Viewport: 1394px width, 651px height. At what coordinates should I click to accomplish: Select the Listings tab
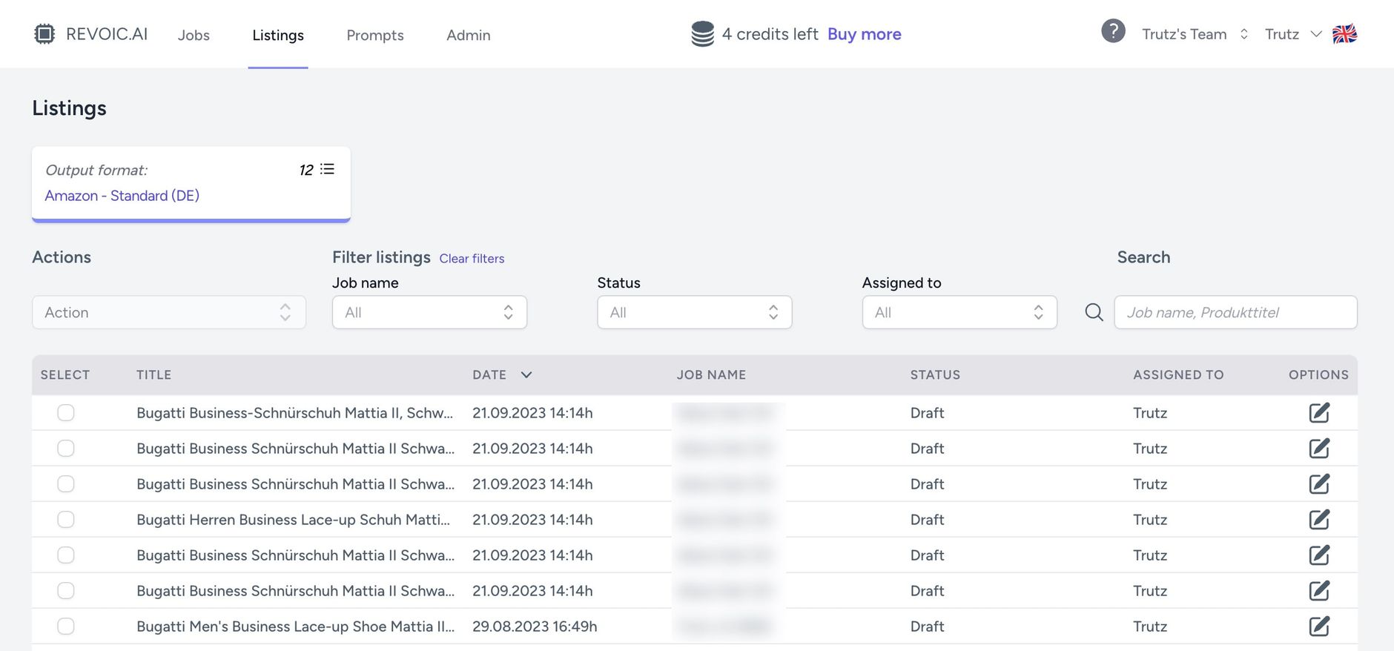278,35
